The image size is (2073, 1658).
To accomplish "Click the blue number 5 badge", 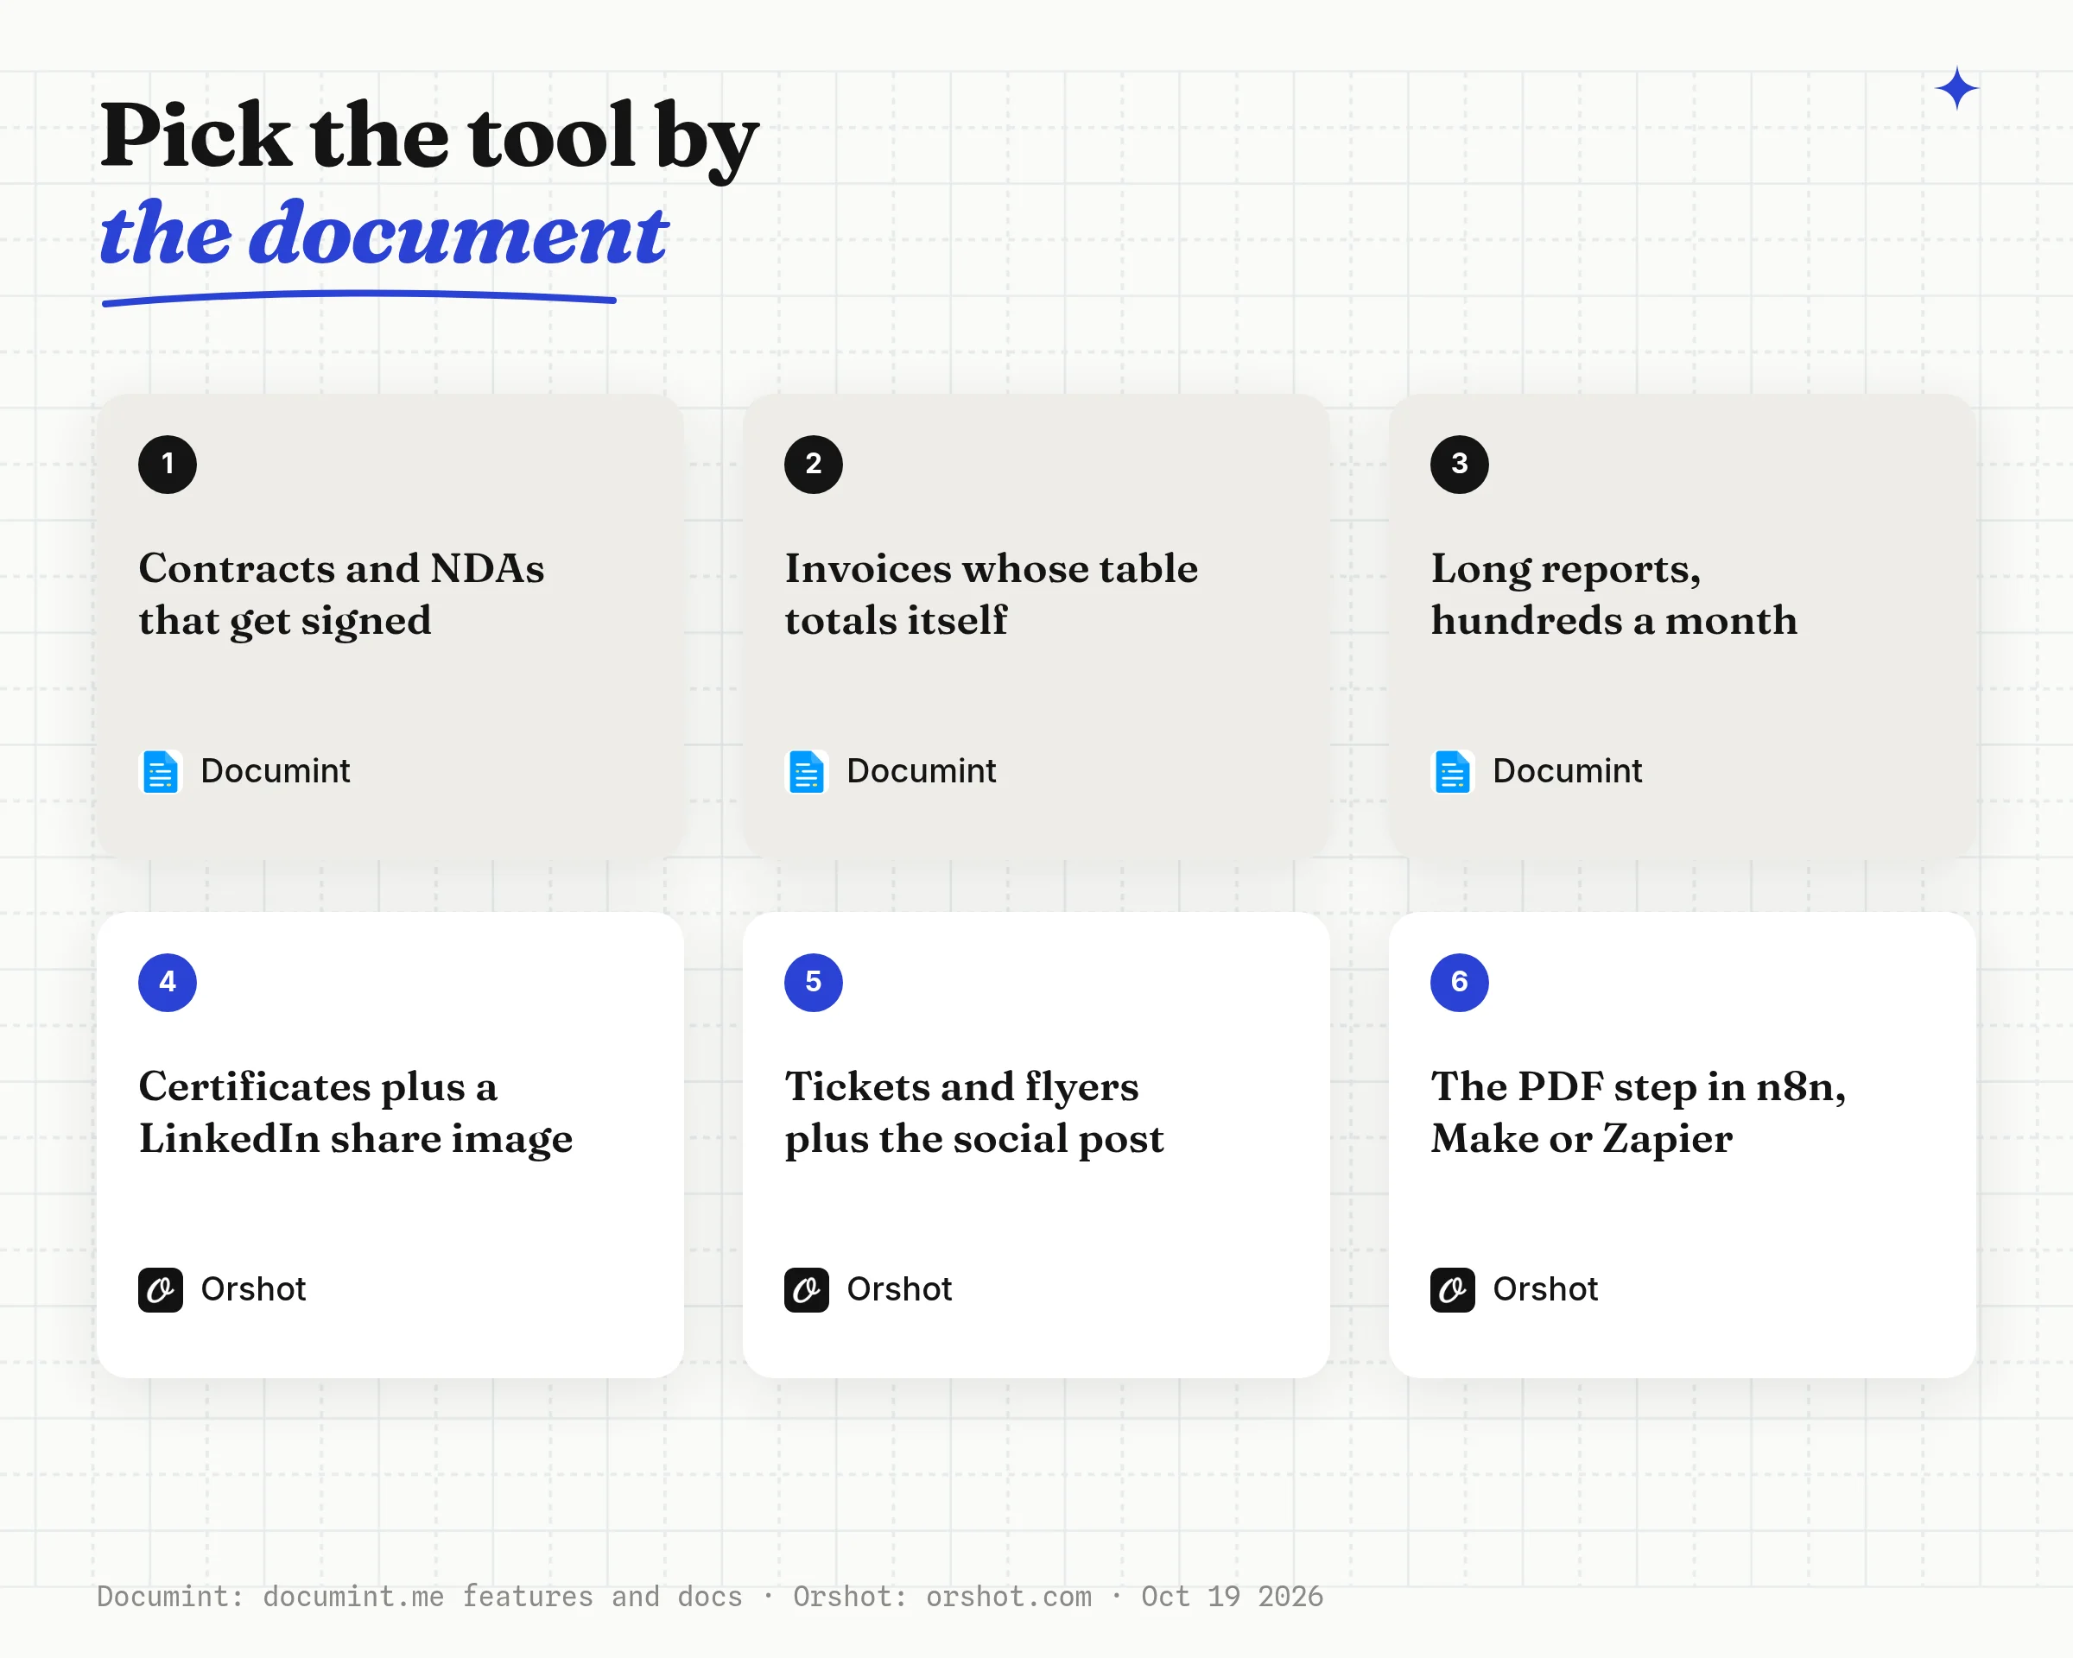I will (x=814, y=983).
